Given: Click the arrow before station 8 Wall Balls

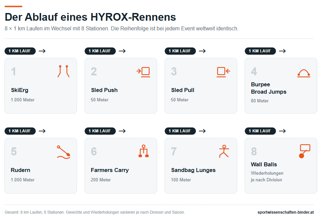Looking at the screenshot, I should coord(282,131).
